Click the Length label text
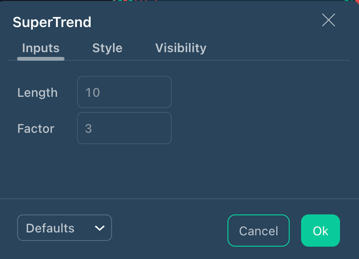Image resolution: width=359 pixels, height=259 pixels. [x=38, y=93]
